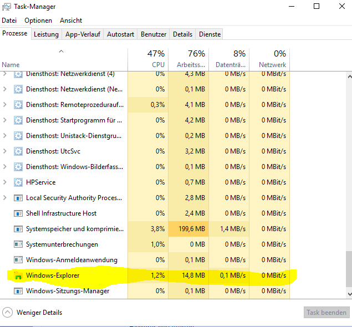
Task: Select the Diensthost: UtcSvc row name
Action: click(53, 151)
